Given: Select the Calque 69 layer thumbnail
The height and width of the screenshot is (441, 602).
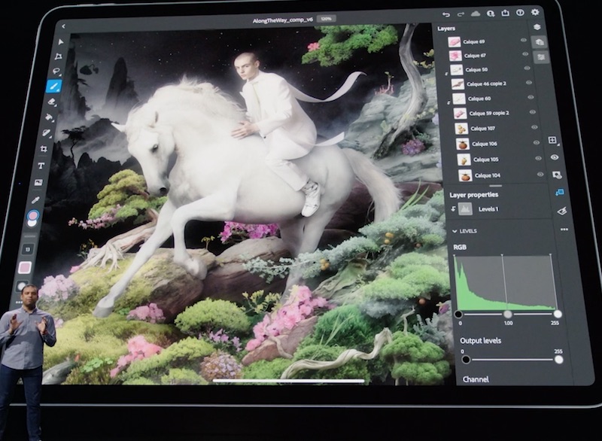Looking at the screenshot, I should (455, 42).
